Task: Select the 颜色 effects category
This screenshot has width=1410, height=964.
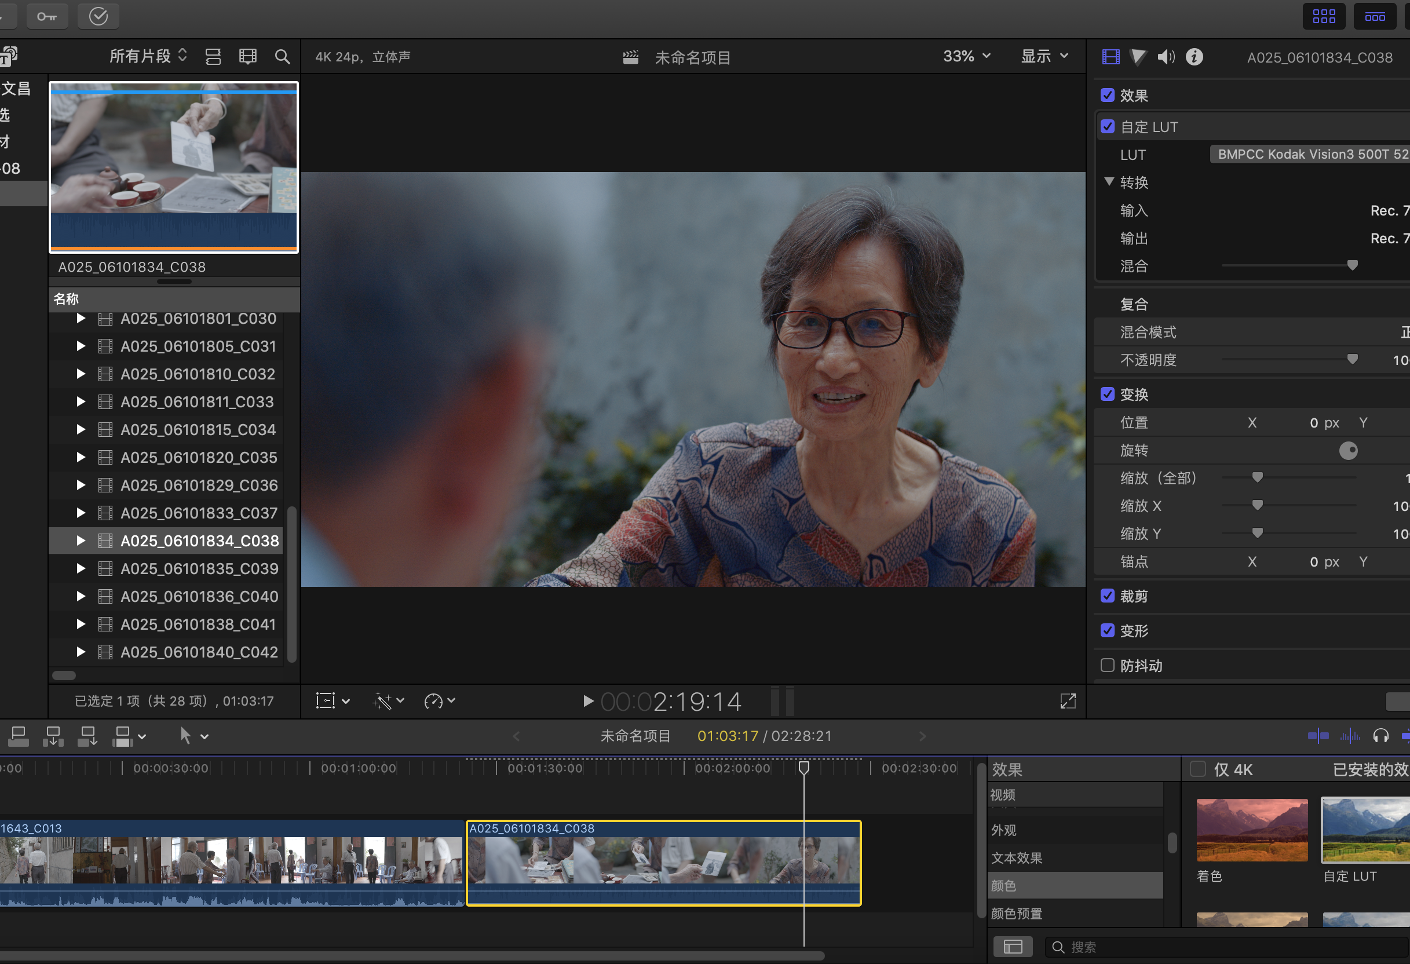Action: click(1075, 886)
